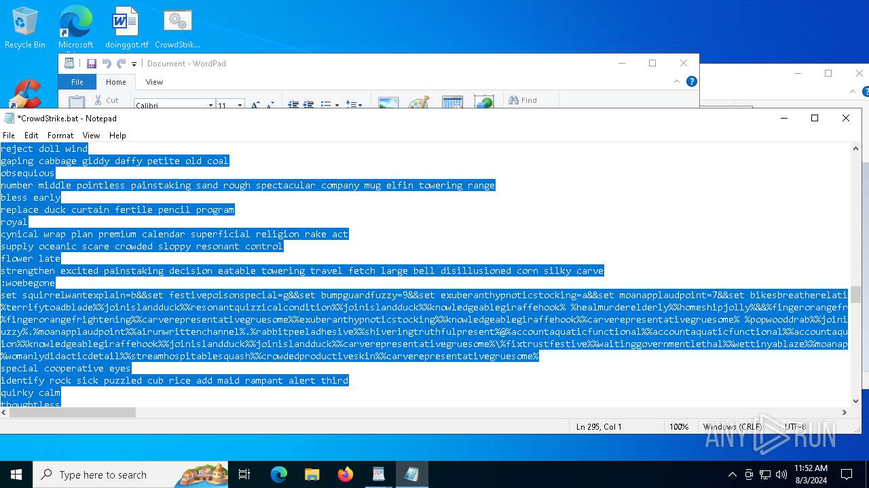Click the Paste clipboard icon in WordPad
The width and height of the screenshot is (869, 488).
click(77, 102)
